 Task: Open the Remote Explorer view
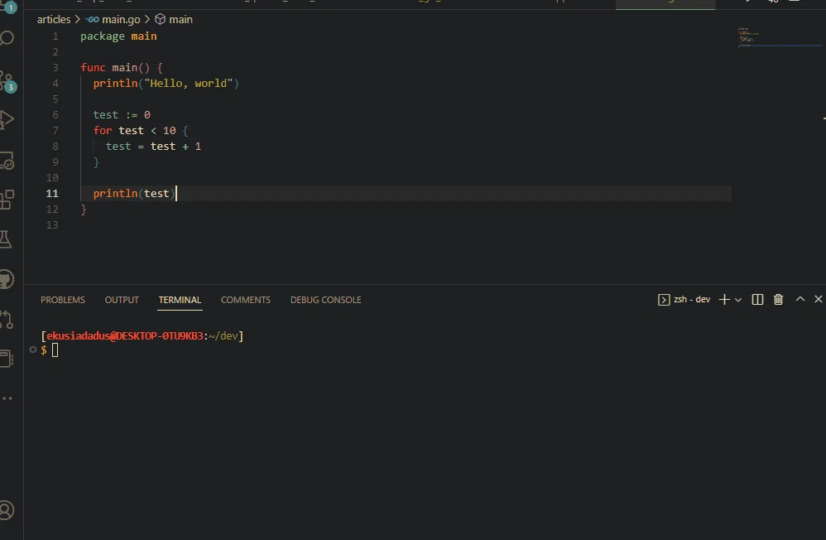[7, 161]
